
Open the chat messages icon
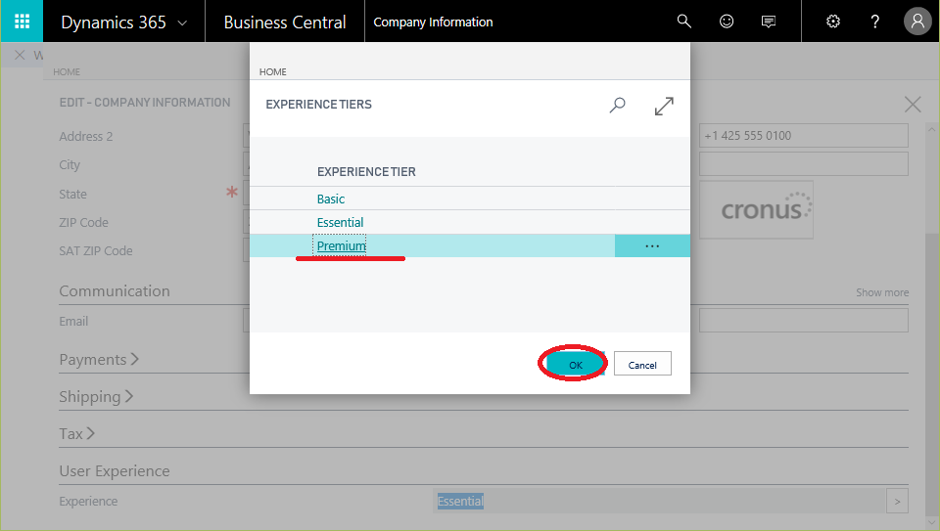pos(768,22)
